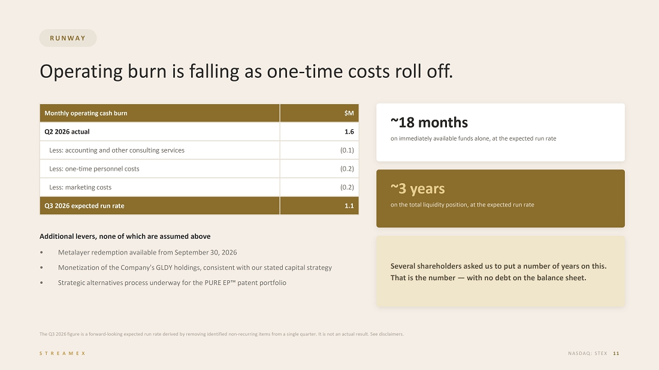Click the Q2 2026 actual row

click(x=199, y=132)
